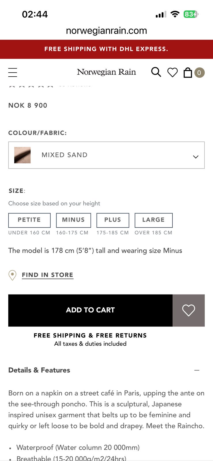Click the Norwegian Rain logo

pos(106,72)
